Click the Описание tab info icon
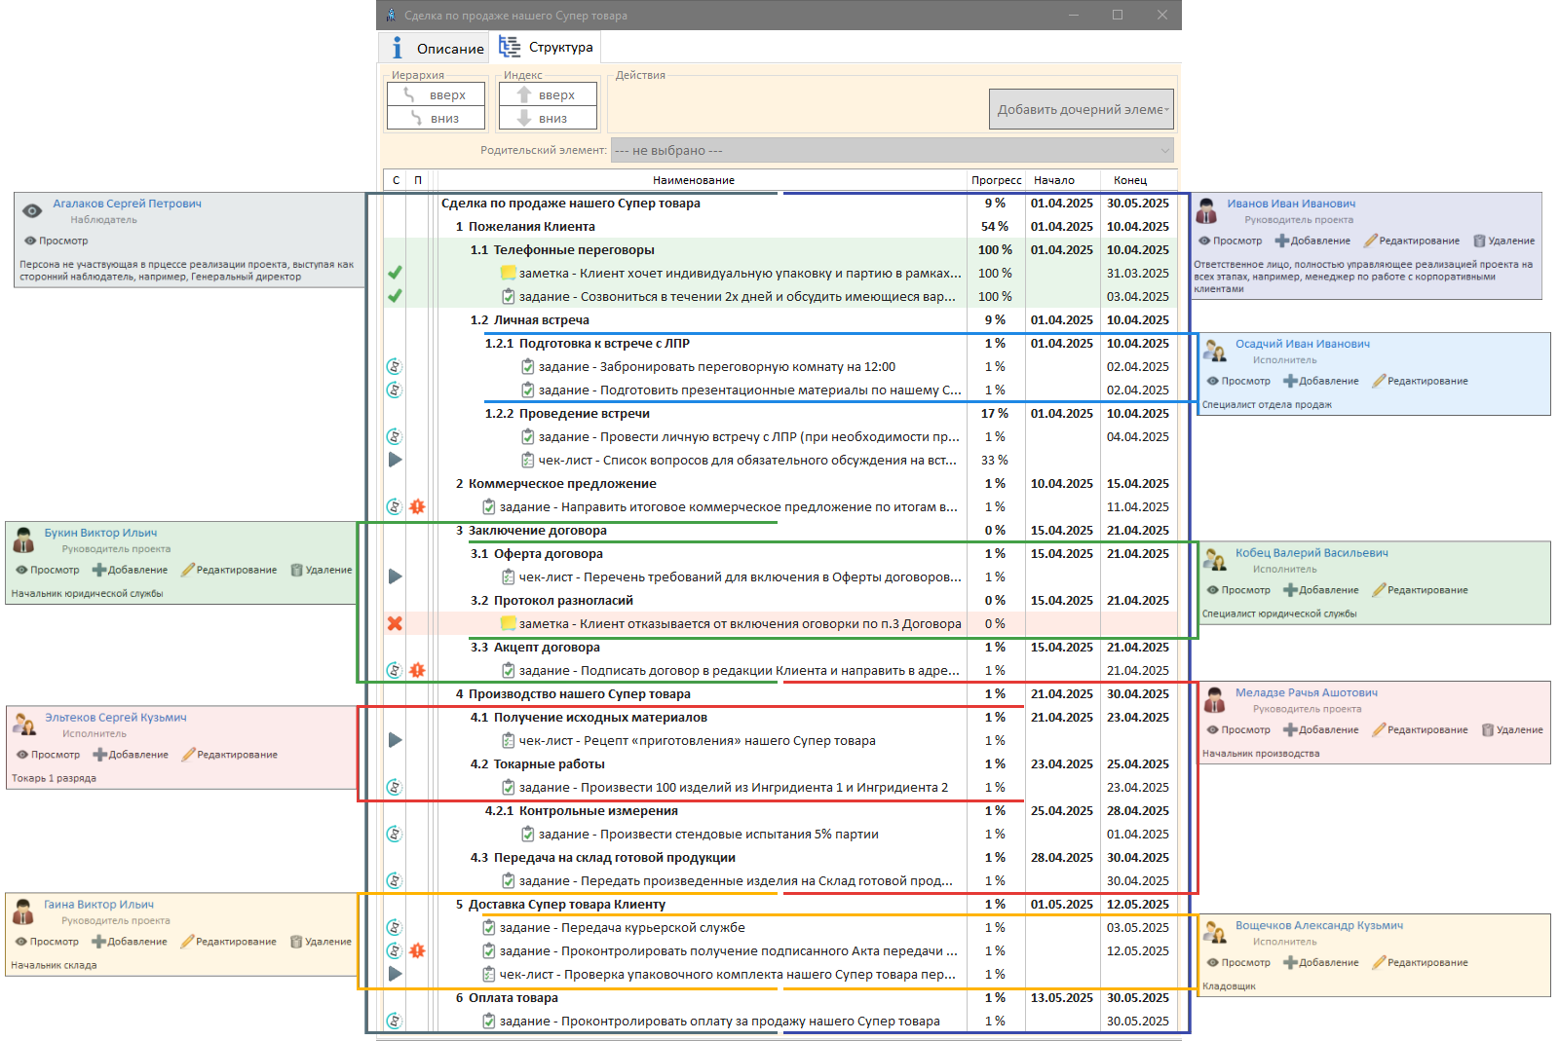 (x=397, y=48)
